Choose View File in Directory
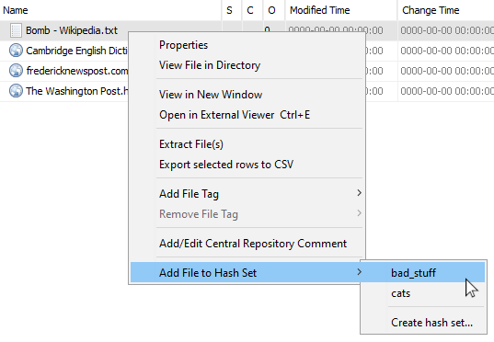The height and width of the screenshot is (342, 494). [210, 65]
